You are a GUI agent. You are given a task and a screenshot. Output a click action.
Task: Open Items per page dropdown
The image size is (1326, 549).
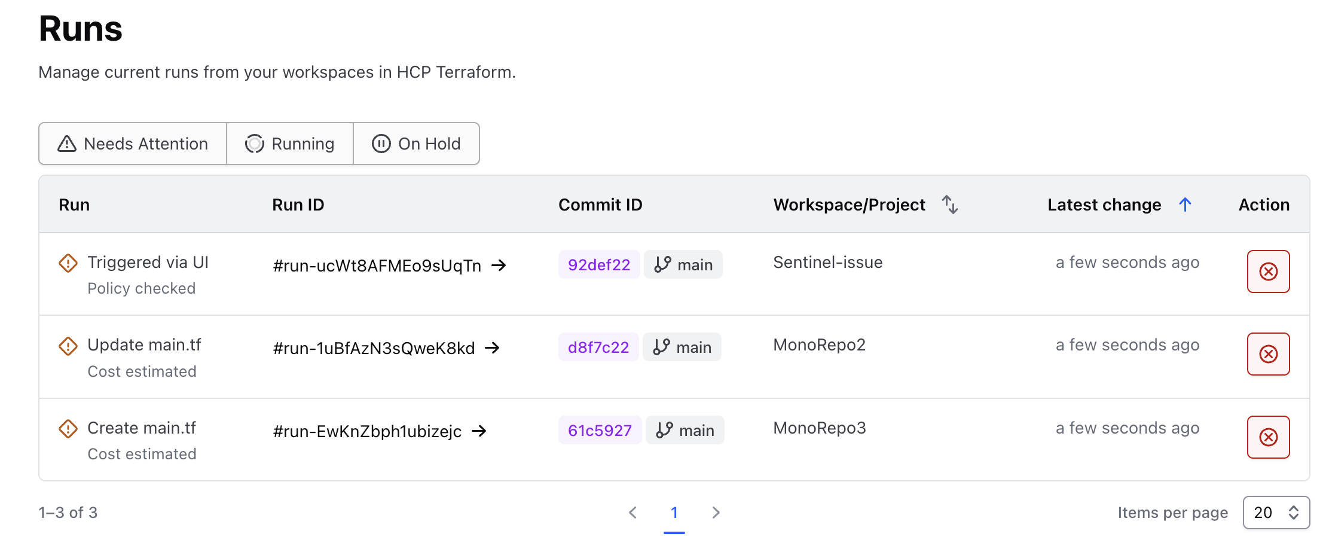(x=1276, y=513)
